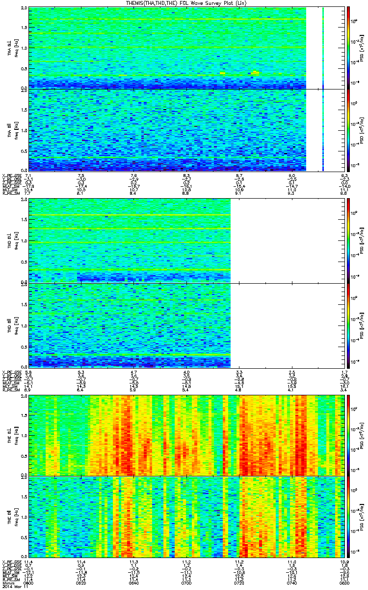Click the '0720' time tick label
The height and width of the screenshot is (590, 368).
click(239, 583)
